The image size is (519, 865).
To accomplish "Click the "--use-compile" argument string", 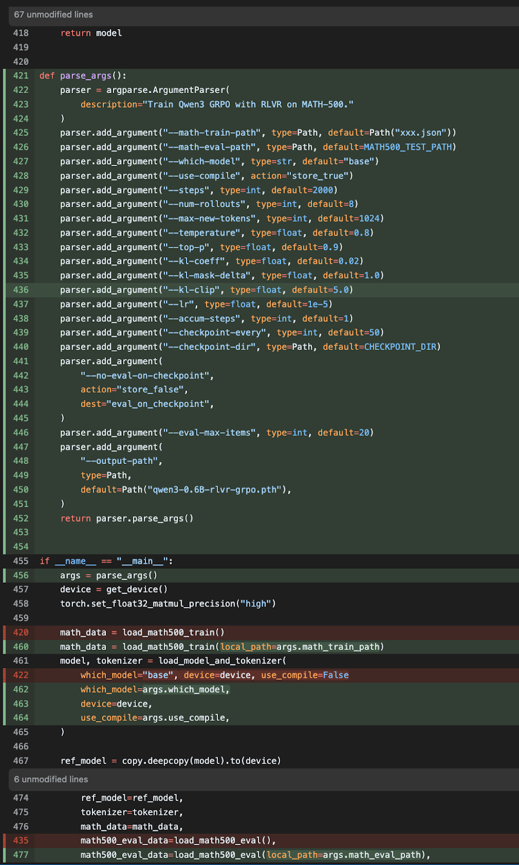I will coord(202,176).
